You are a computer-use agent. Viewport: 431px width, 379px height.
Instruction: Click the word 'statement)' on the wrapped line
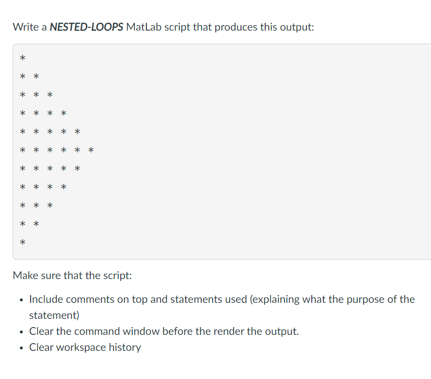click(54, 315)
